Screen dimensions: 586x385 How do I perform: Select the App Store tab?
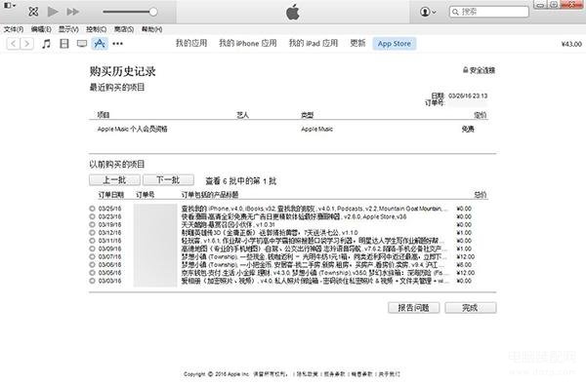(395, 44)
